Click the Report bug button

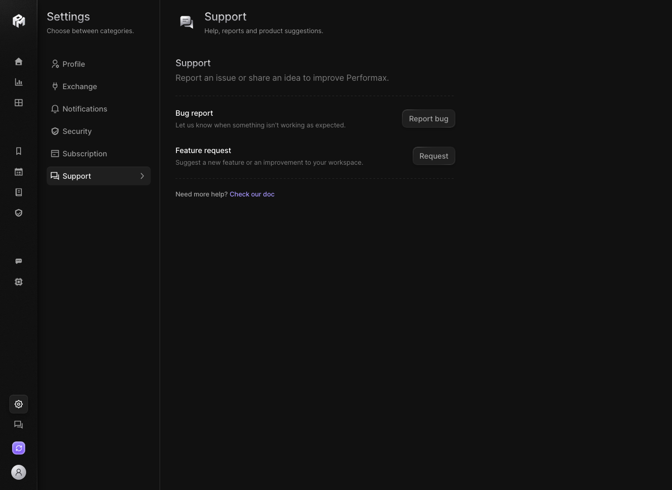pyautogui.click(x=428, y=119)
